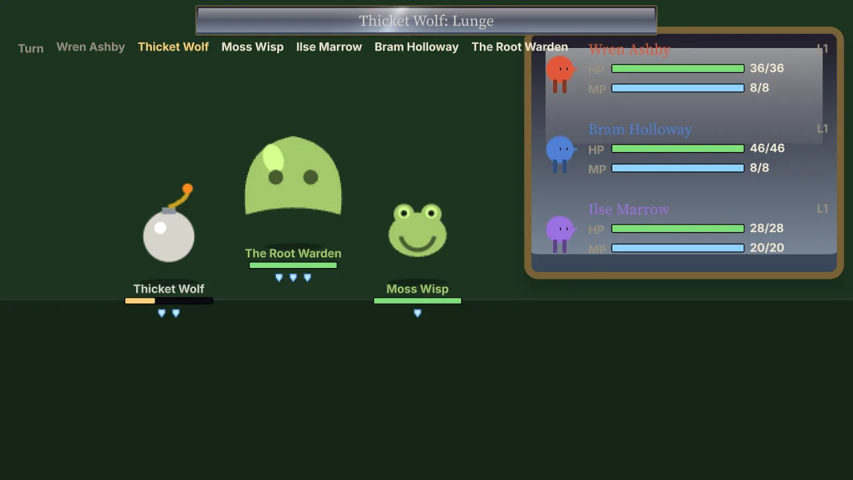Image resolution: width=853 pixels, height=480 pixels.
Task: Click Wren Ashby in the turn order
Action: point(91,47)
